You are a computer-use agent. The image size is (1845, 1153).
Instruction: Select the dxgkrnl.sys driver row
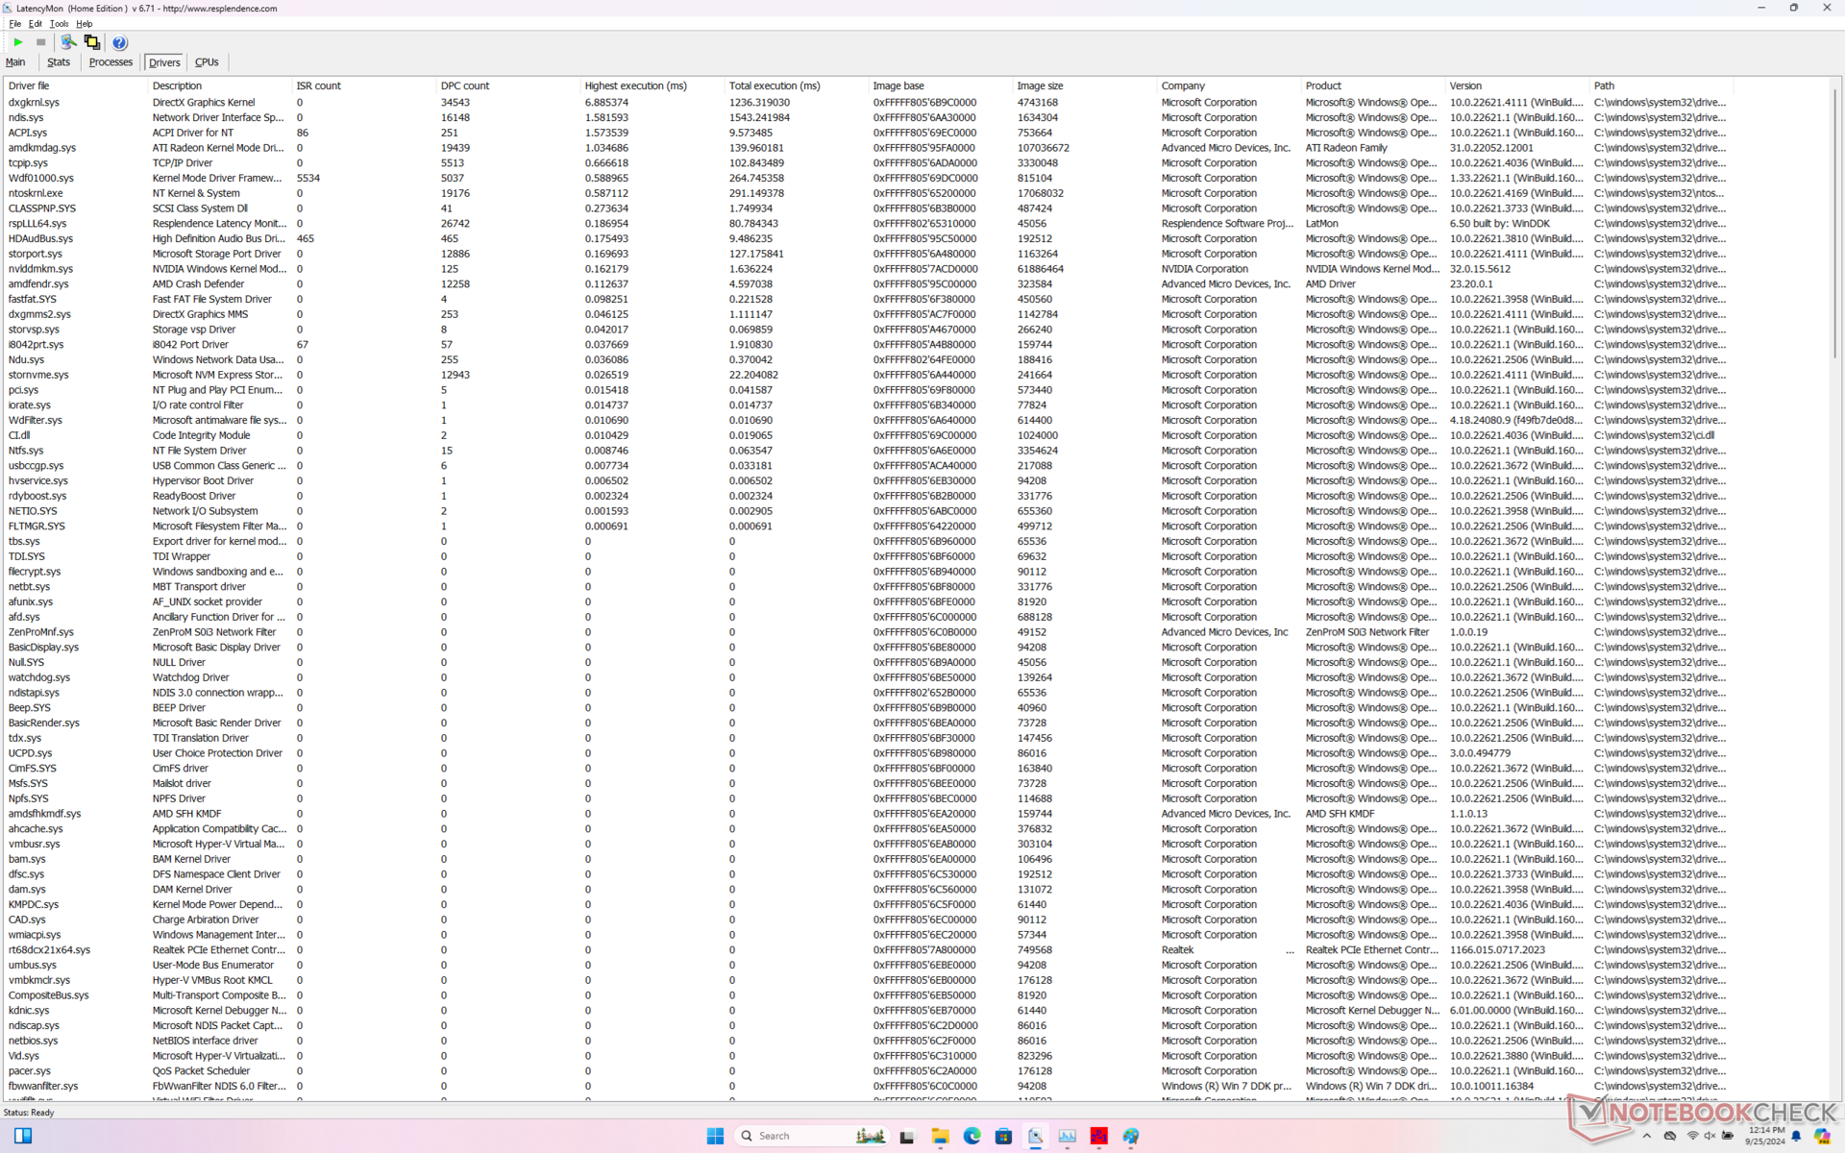tap(35, 102)
